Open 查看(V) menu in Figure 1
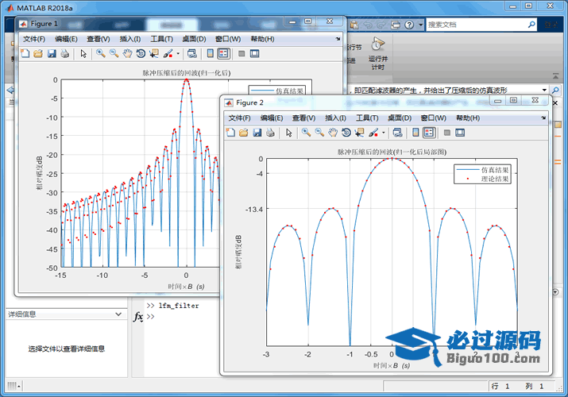 coord(99,39)
